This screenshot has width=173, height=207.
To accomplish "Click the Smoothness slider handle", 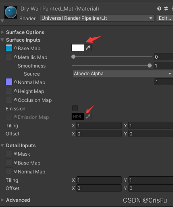I will click(x=150, y=65).
